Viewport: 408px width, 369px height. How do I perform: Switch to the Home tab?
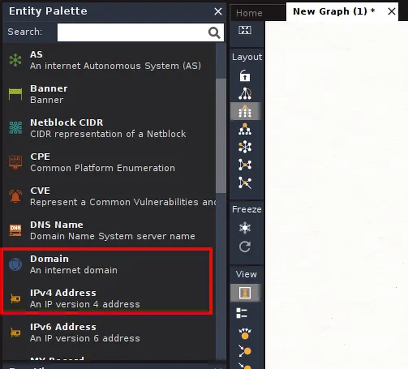click(x=248, y=13)
